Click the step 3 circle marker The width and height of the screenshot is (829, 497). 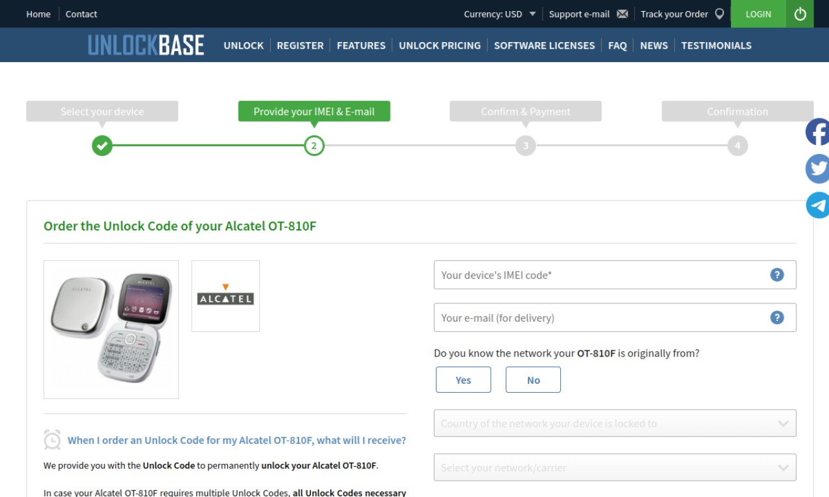click(x=526, y=146)
